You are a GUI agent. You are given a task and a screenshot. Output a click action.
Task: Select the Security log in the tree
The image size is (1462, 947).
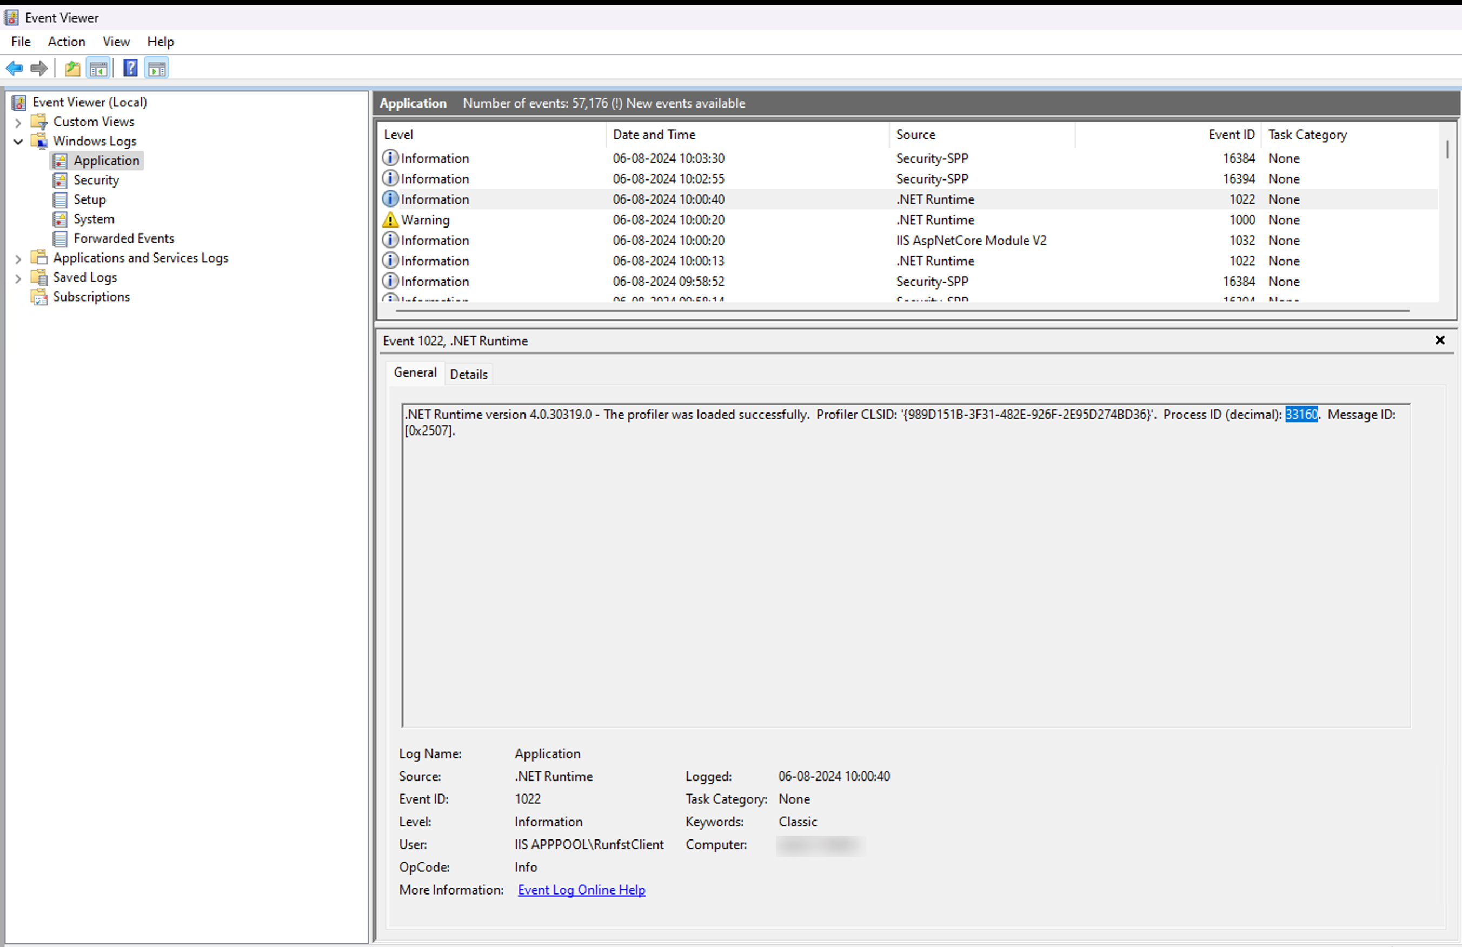point(96,180)
